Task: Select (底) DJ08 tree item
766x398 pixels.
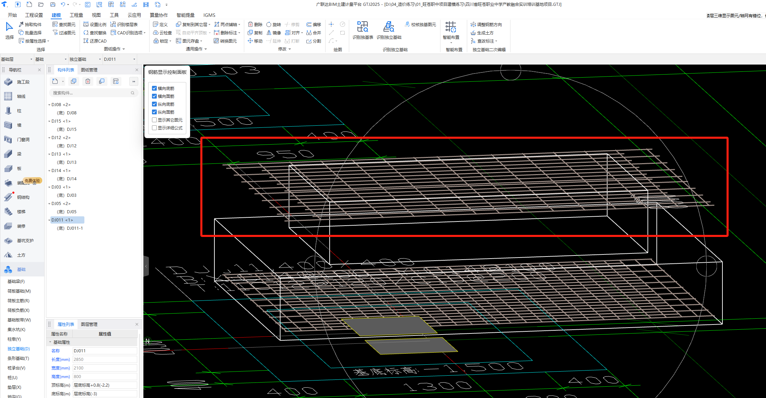Action: coord(67,113)
